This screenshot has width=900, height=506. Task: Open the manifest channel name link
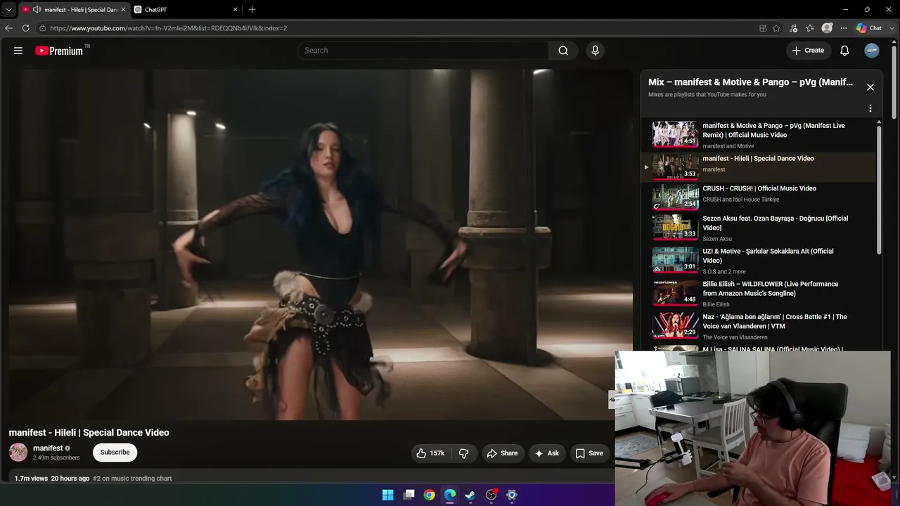click(48, 448)
